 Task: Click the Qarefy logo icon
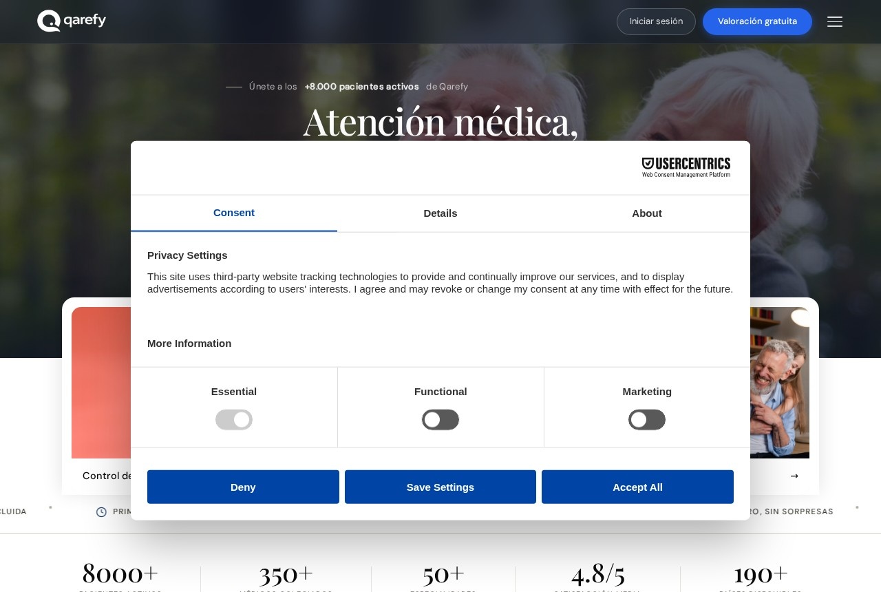pos(49,21)
